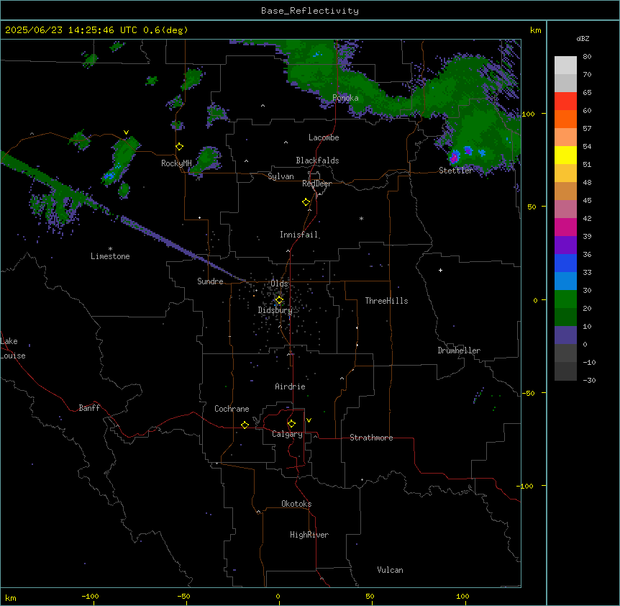Screen dimensions: 620x606
Task: Click the Base_Reflectivity title
Action: point(310,11)
